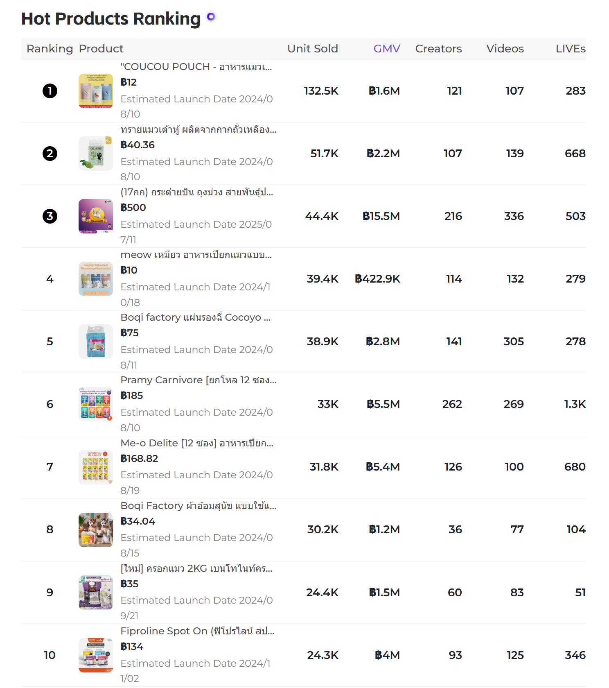Click the 2KG cat sand product title

click(196, 568)
